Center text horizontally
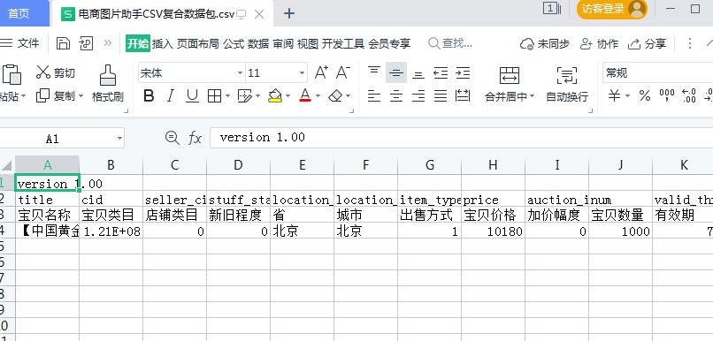The width and height of the screenshot is (713, 341). 396,95
